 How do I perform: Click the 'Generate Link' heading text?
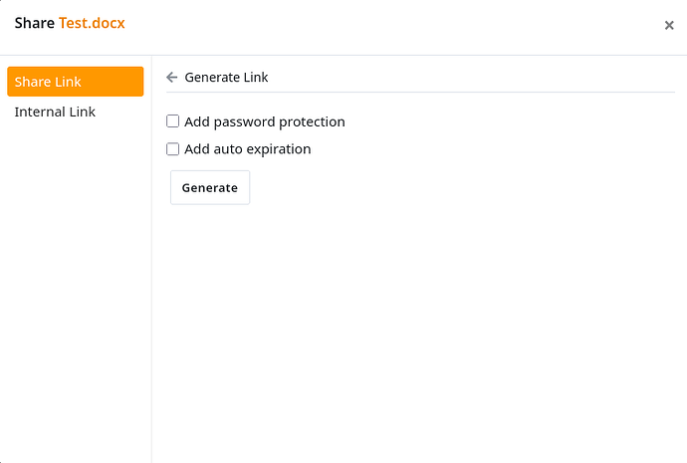click(x=226, y=78)
